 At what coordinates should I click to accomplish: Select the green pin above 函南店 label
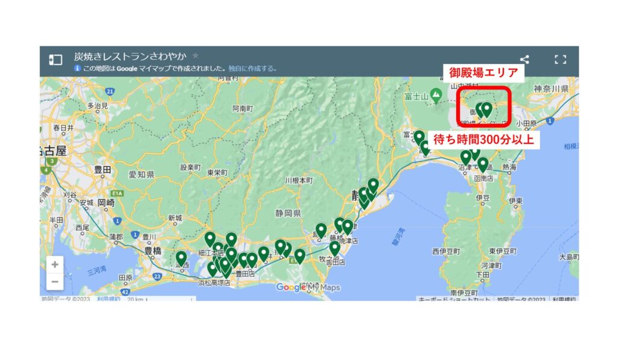click(x=483, y=165)
